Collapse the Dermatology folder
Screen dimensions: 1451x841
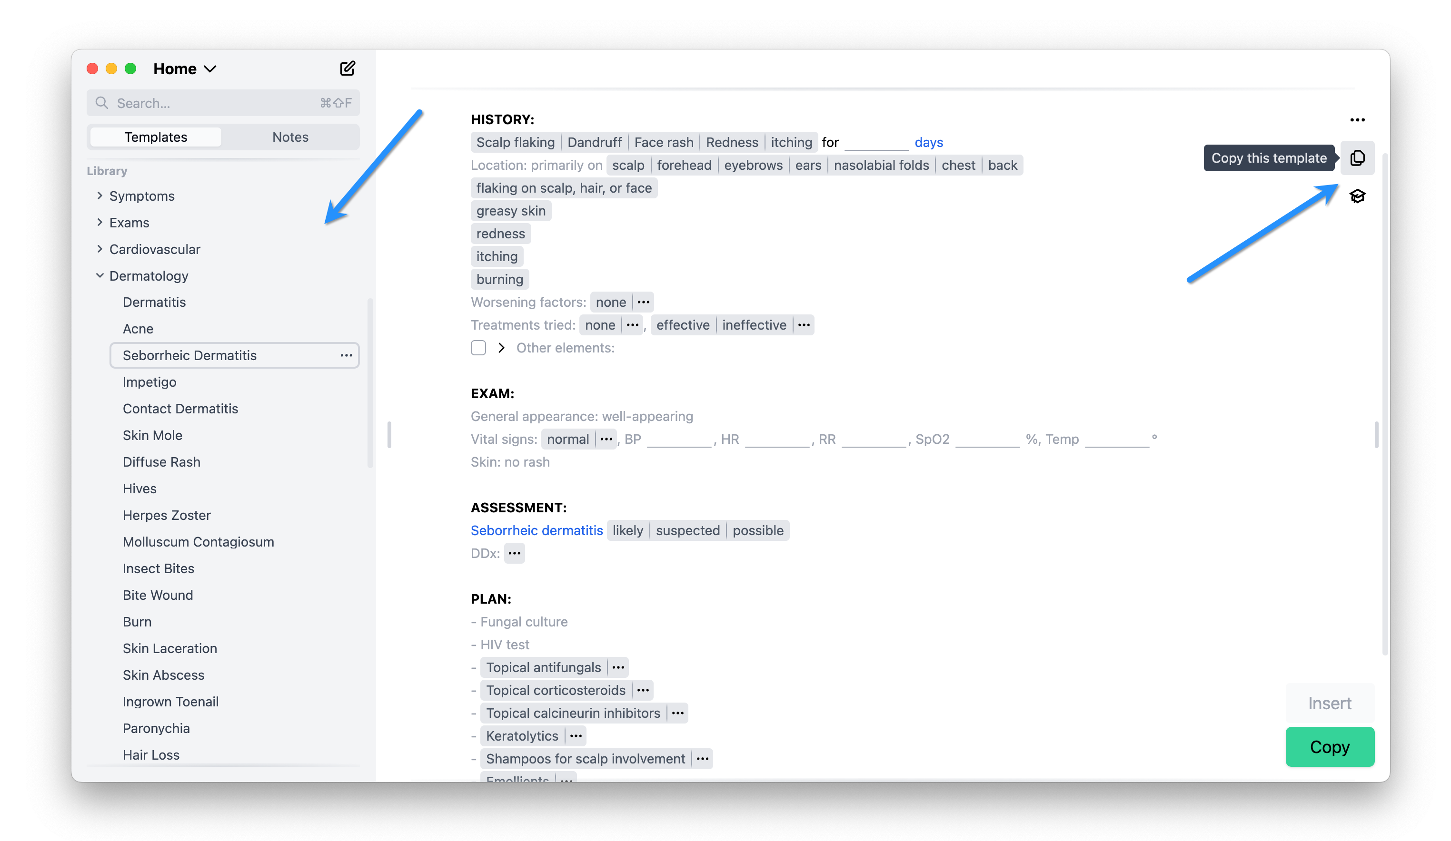(99, 275)
